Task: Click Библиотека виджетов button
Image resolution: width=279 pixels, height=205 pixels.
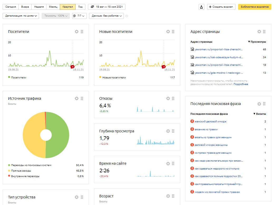Action: [x=254, y=7]
